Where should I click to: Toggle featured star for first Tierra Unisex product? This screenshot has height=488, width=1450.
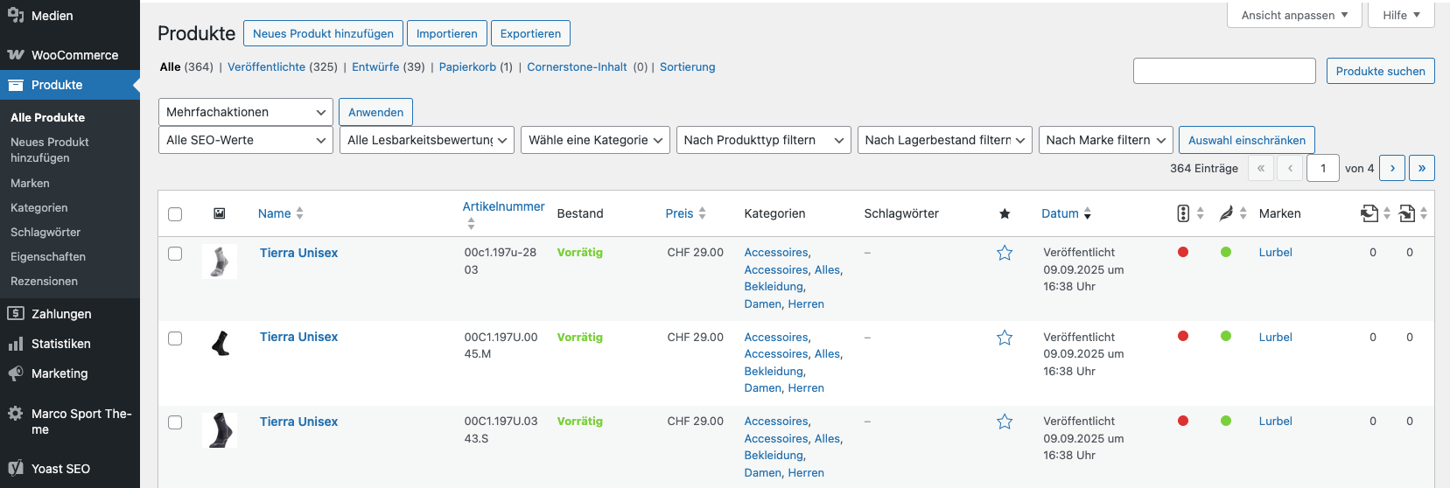(x=1005, y=253)
